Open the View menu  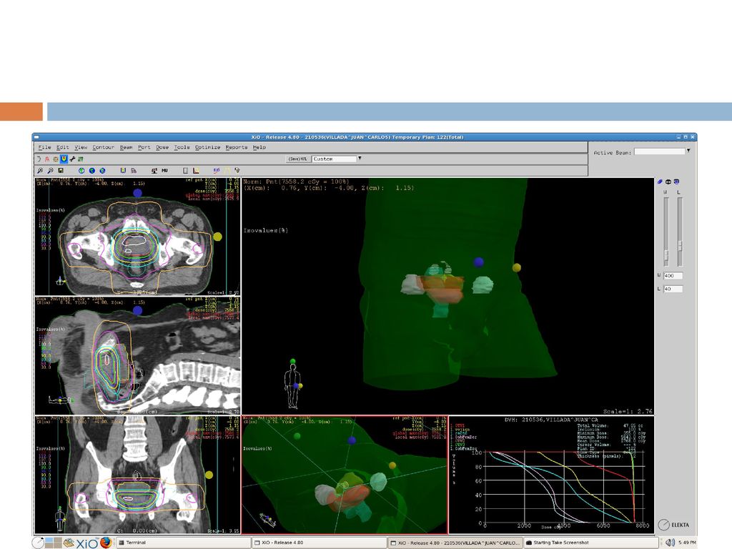[81, 147]
